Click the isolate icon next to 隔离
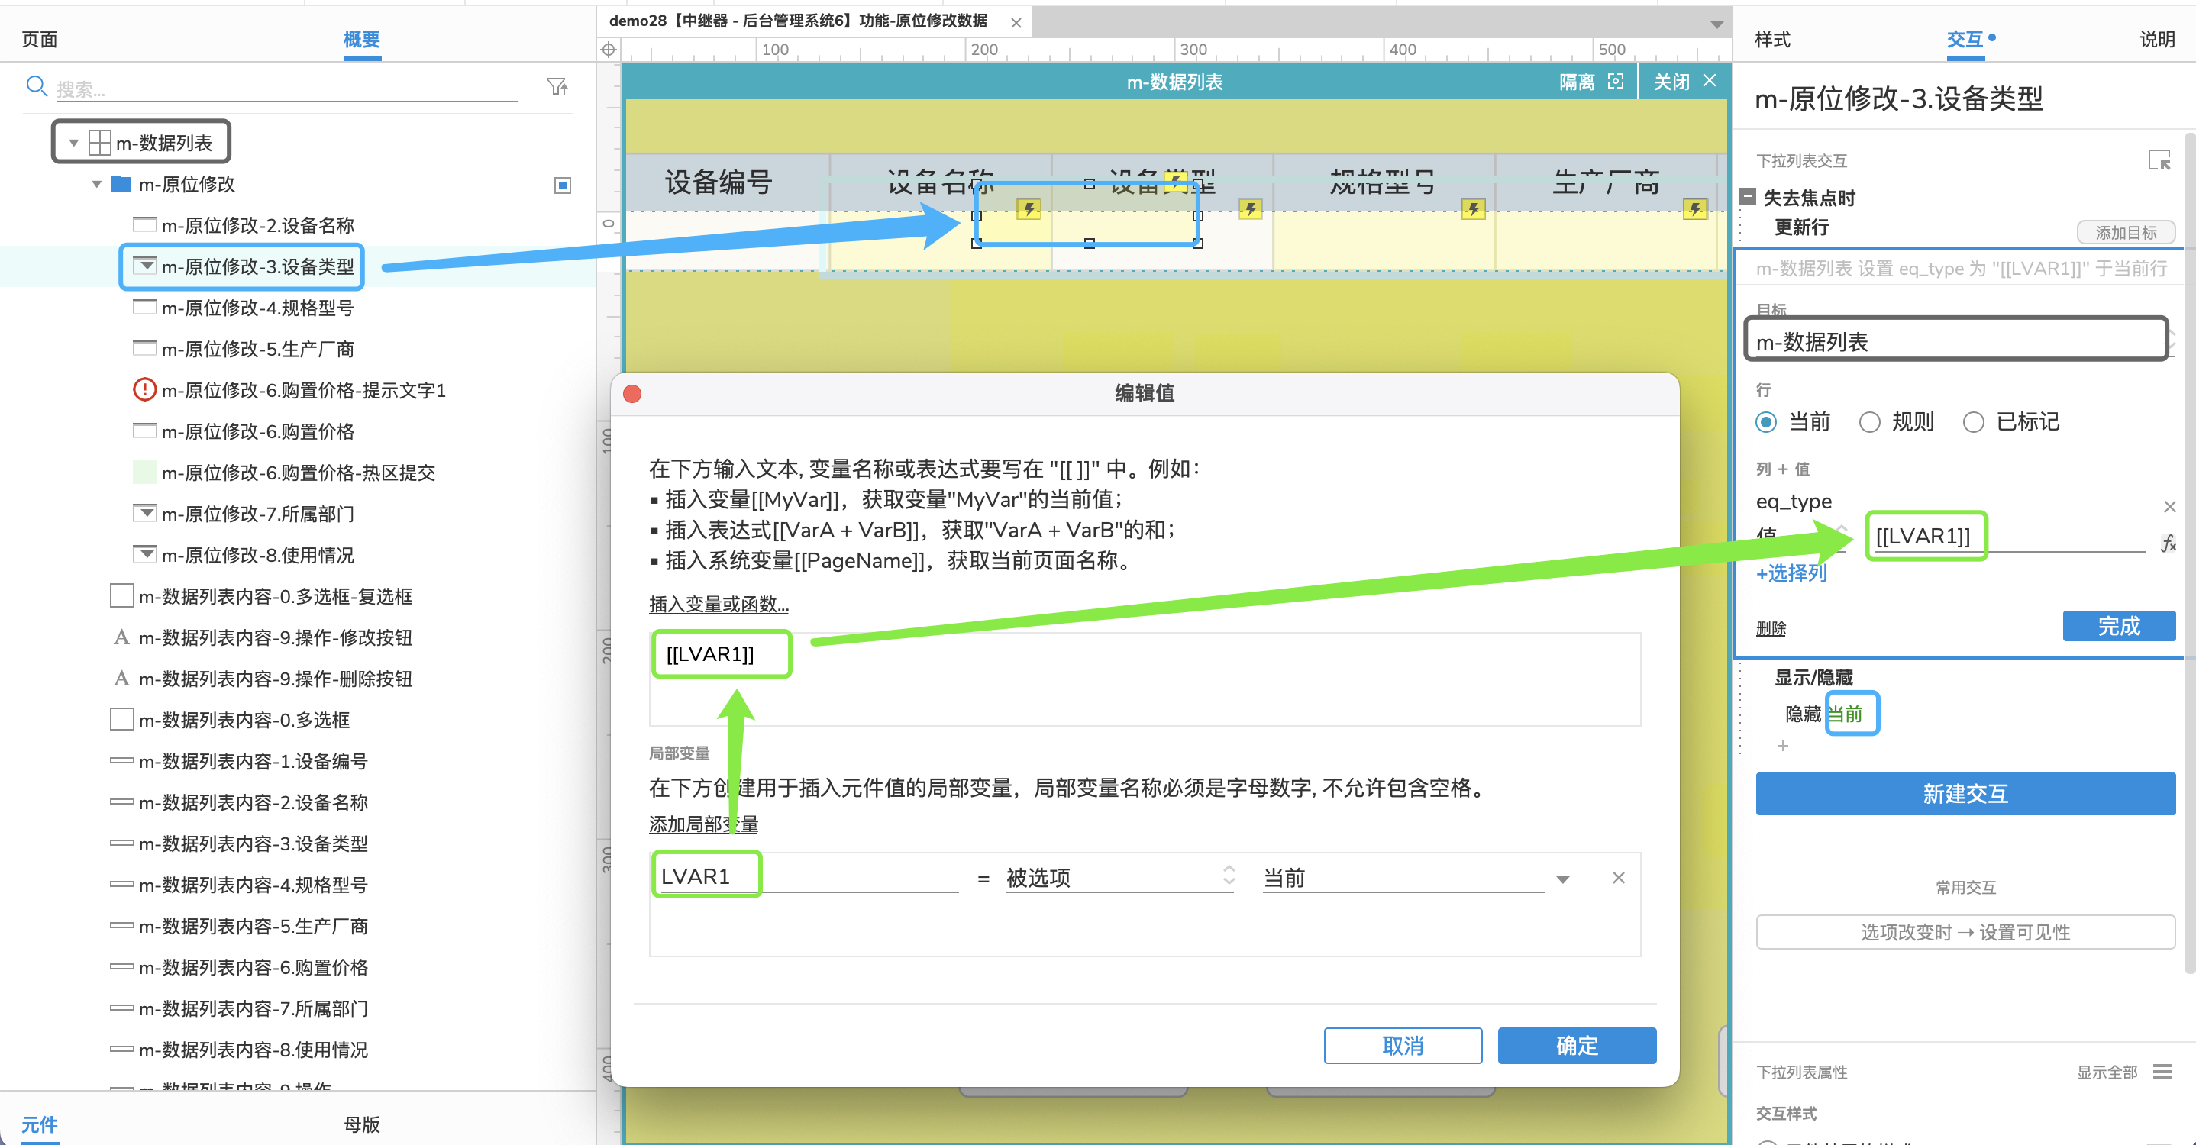 pos(1616,81)
